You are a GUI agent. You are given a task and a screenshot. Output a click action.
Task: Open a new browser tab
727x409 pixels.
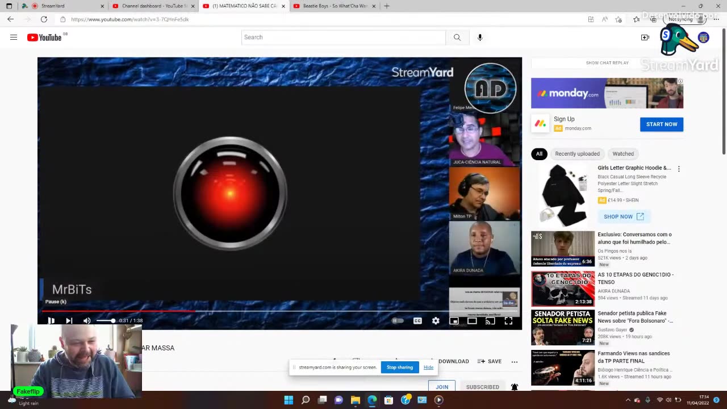point(387,6)
